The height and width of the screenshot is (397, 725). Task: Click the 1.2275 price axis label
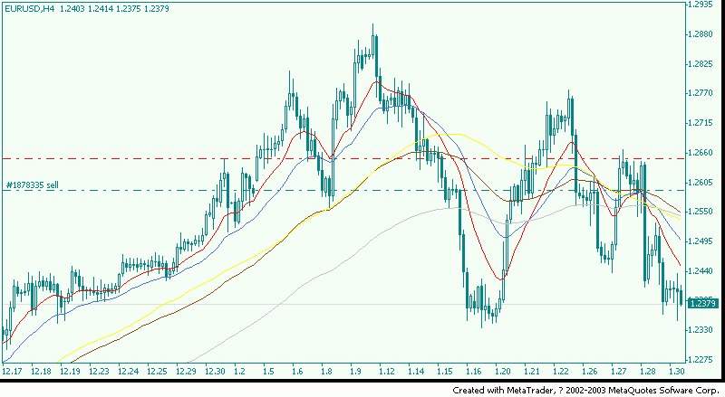(701, 360)
